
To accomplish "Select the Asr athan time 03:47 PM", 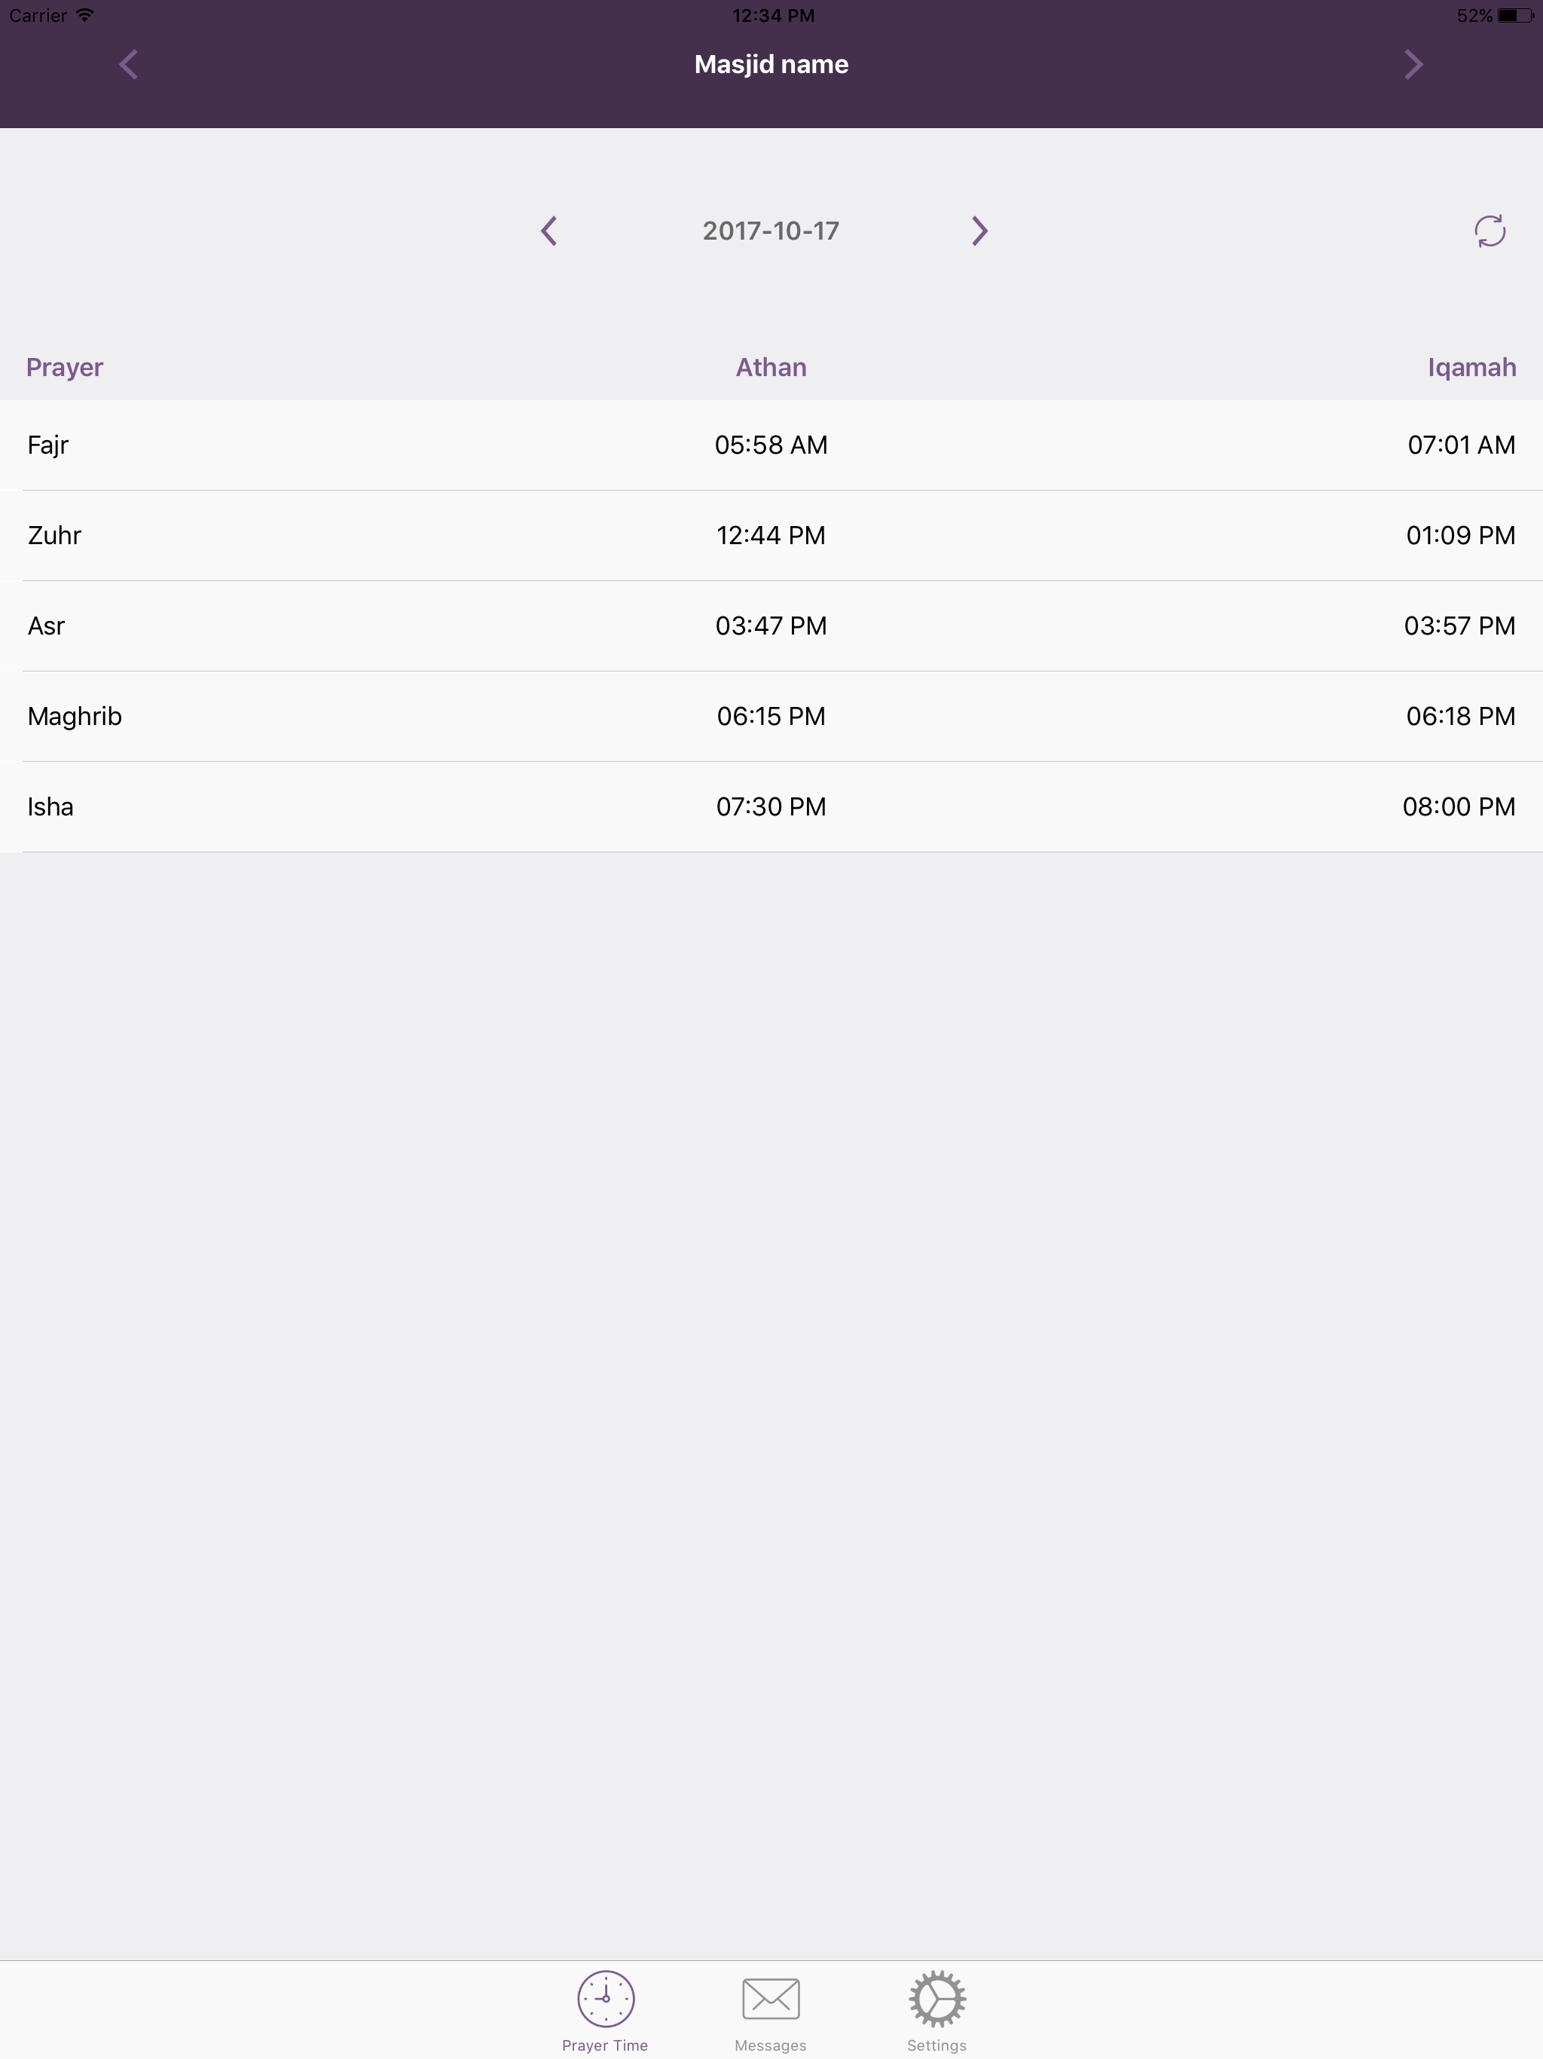I will [771, 626].
